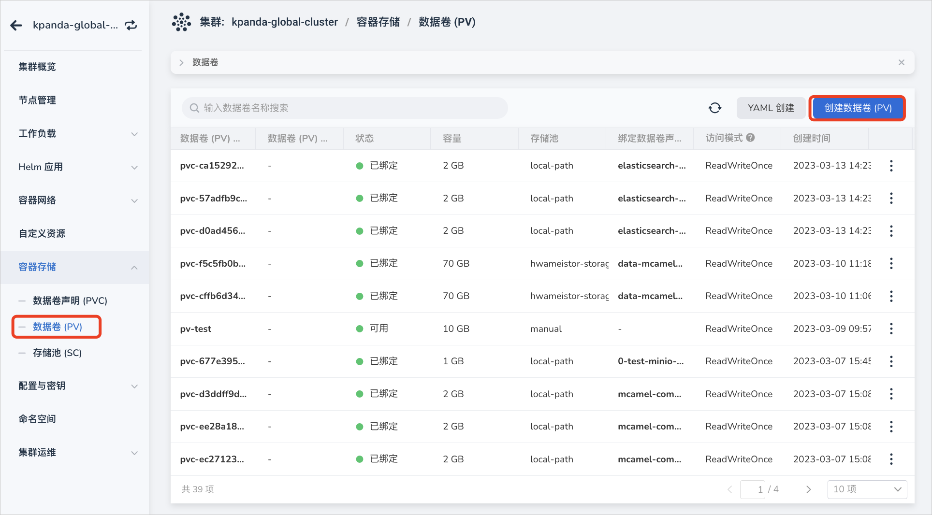The width and height of the screenshot is (932, 515).
Task: Click 2023-03-09 09:57 creation time
Action: tap(832, 329)
